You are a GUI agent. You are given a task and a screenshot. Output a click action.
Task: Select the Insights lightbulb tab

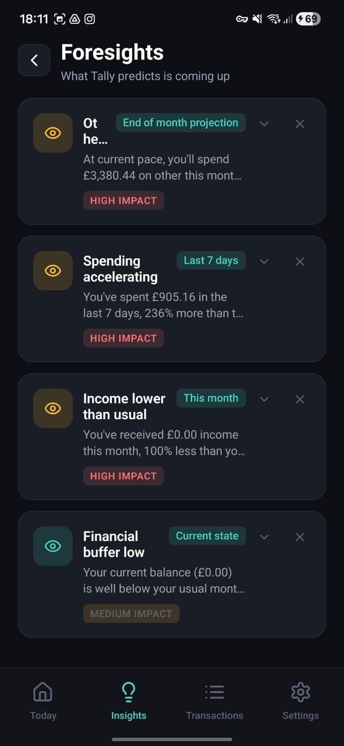click(129, 701)
